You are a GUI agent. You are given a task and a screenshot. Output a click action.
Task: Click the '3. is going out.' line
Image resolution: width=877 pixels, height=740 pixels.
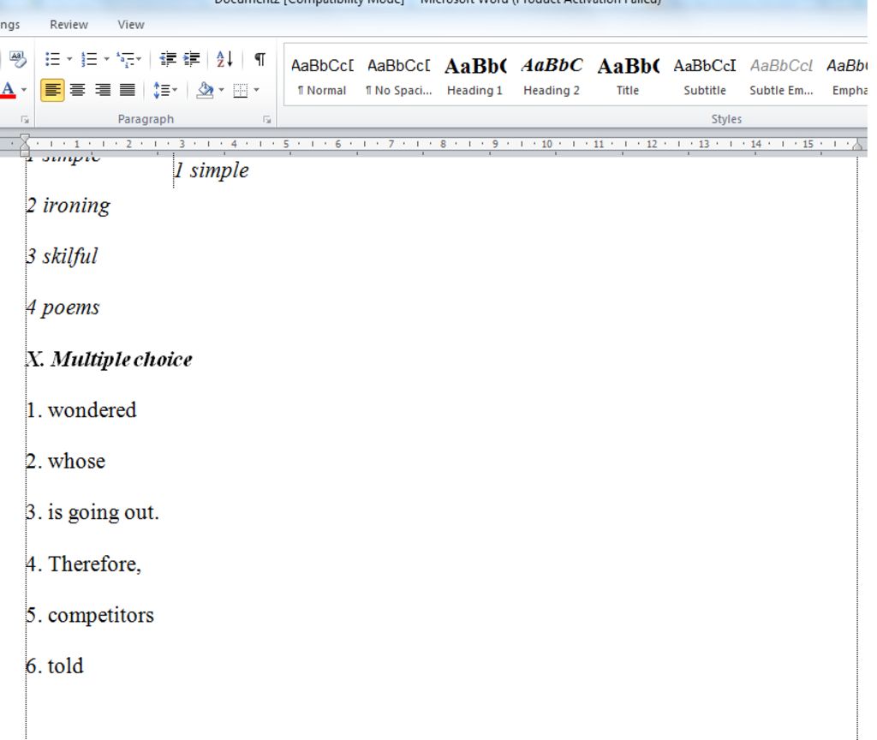[x=92, y=513]
